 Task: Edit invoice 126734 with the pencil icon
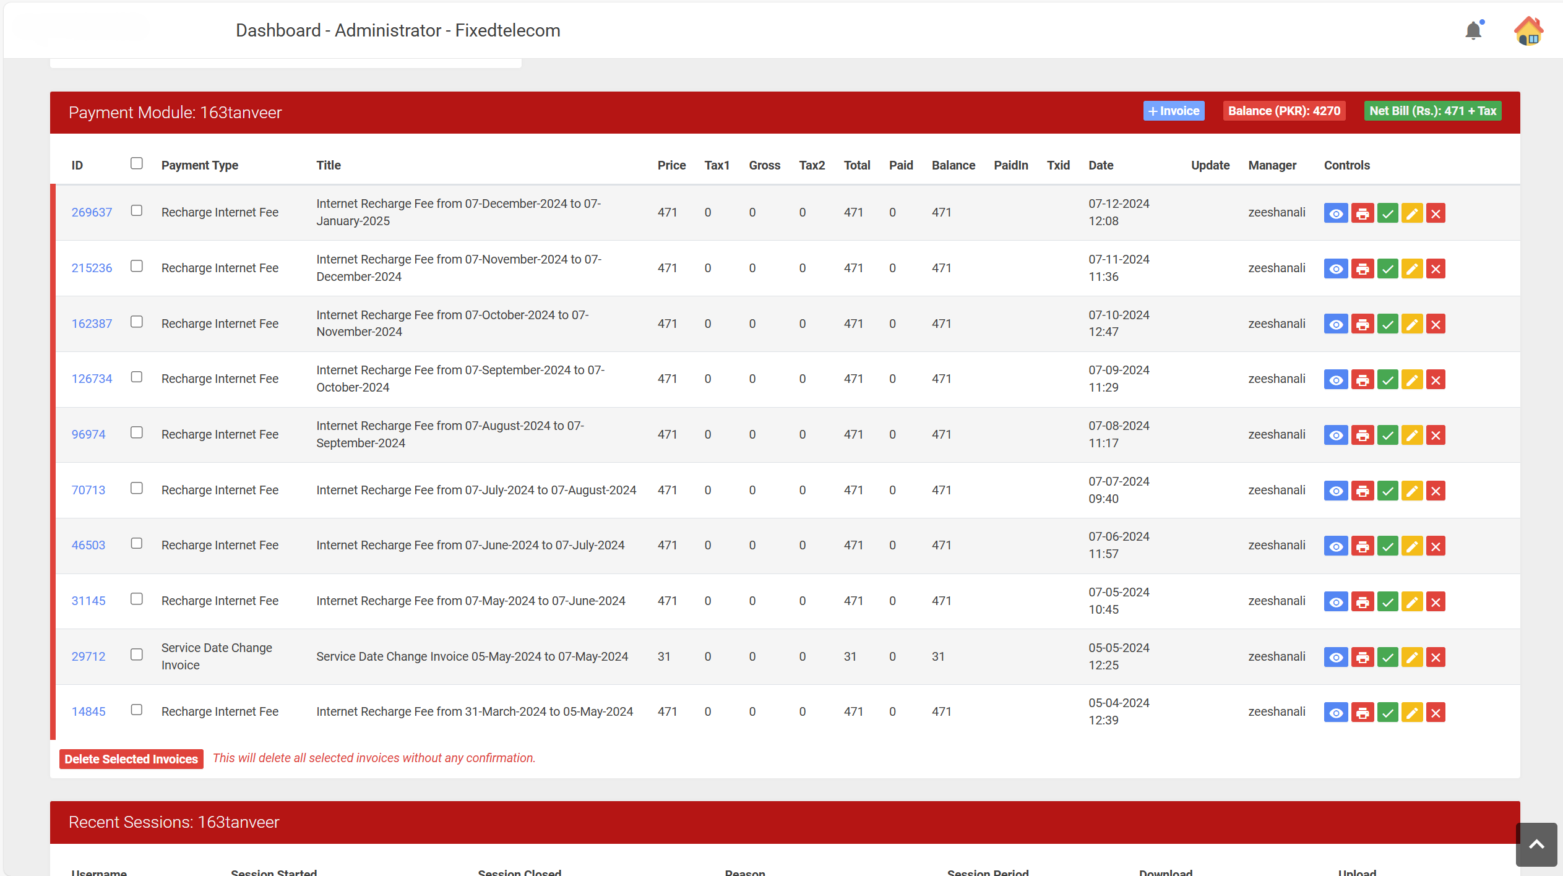coord(1412,379)
